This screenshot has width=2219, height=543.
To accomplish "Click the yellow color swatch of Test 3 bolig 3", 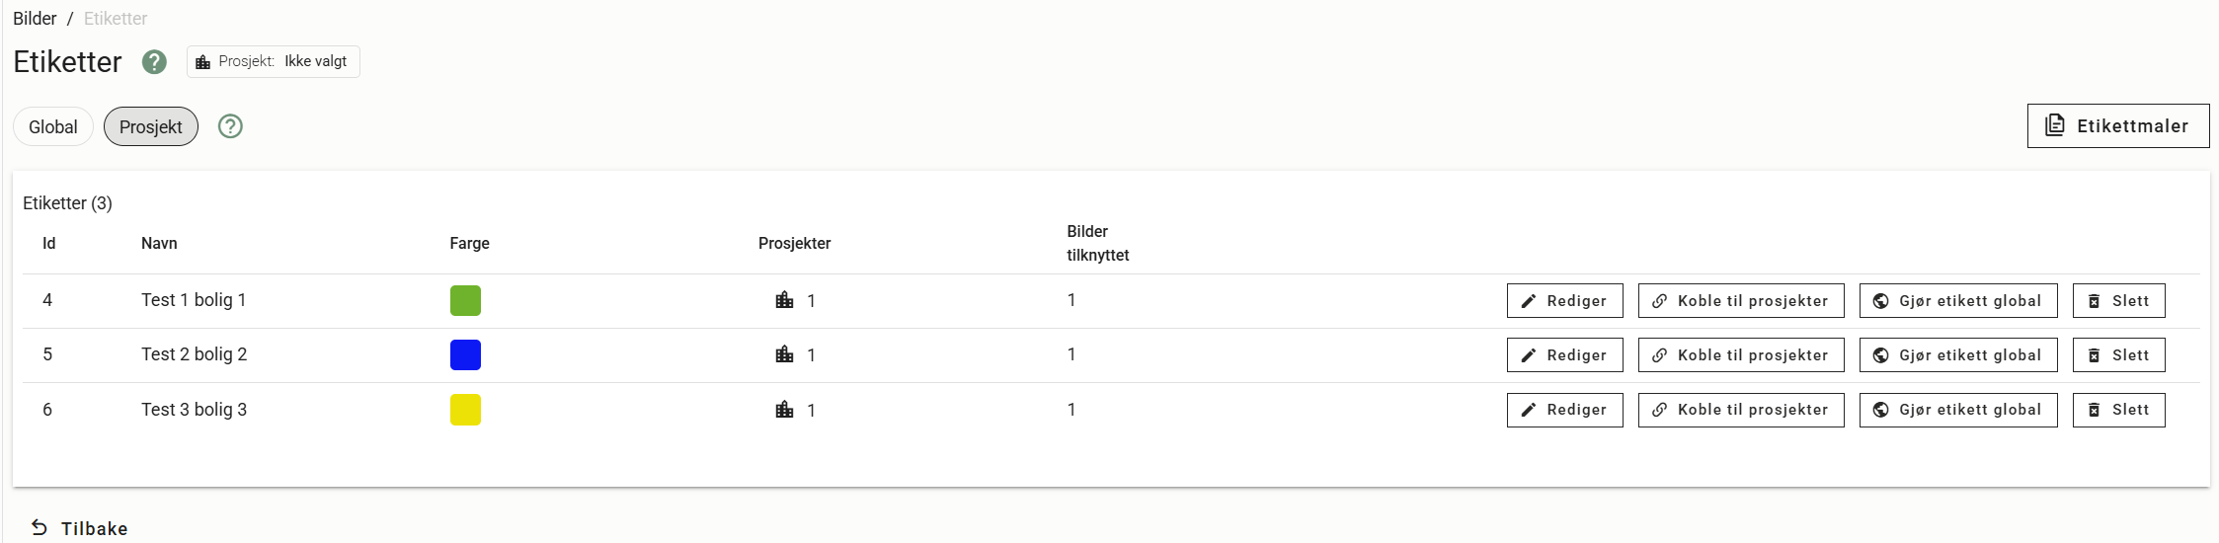I will pos(465,410).
